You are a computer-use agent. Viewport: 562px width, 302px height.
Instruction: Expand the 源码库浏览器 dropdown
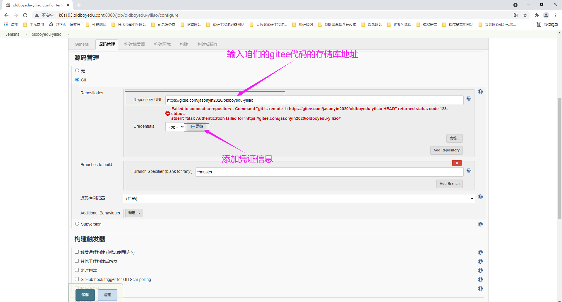point(299,199)
